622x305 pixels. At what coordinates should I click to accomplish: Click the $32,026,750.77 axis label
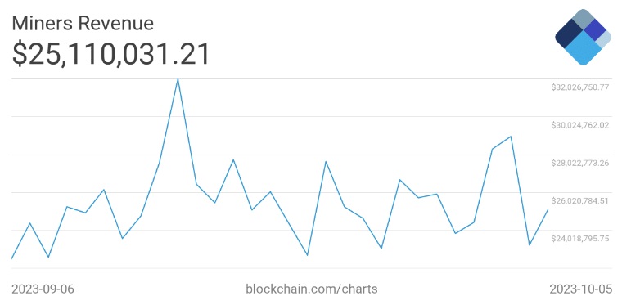580,87
